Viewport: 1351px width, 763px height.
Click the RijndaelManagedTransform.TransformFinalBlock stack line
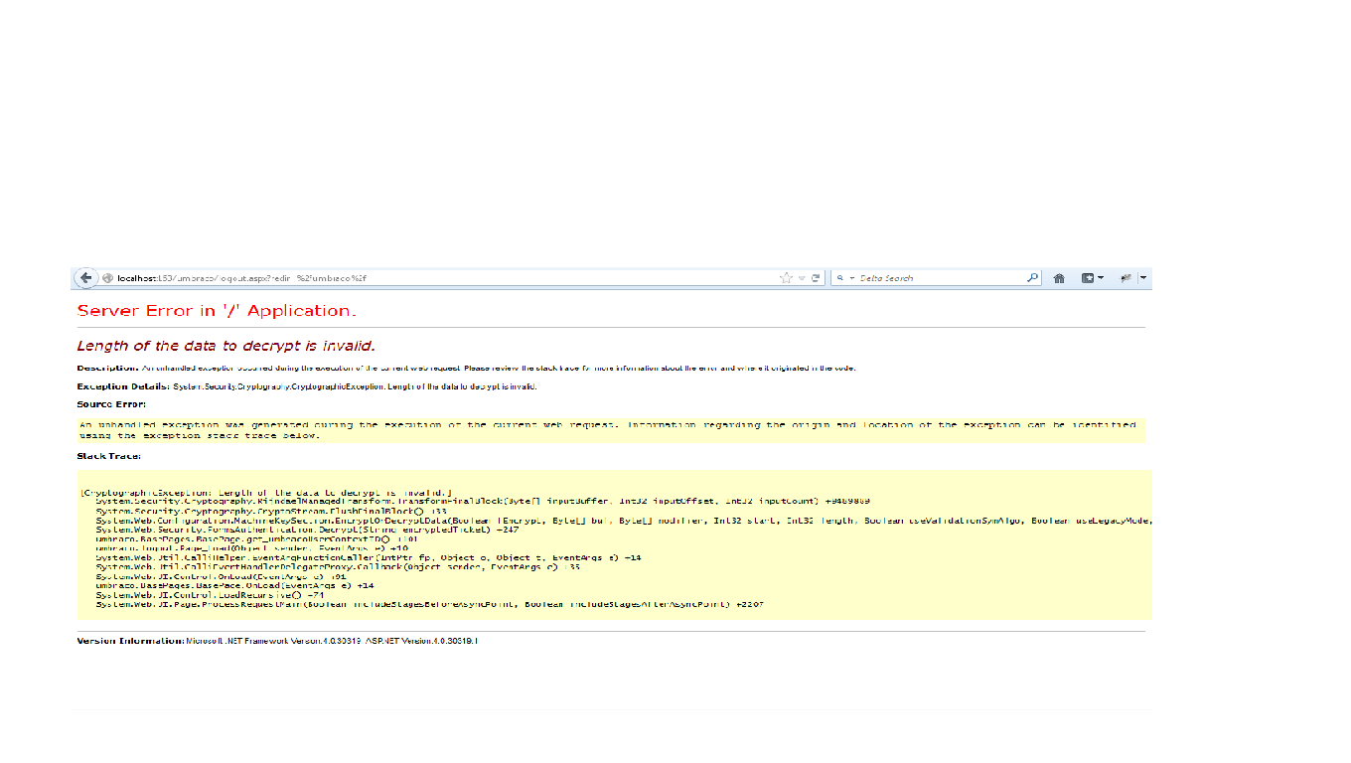483,502
